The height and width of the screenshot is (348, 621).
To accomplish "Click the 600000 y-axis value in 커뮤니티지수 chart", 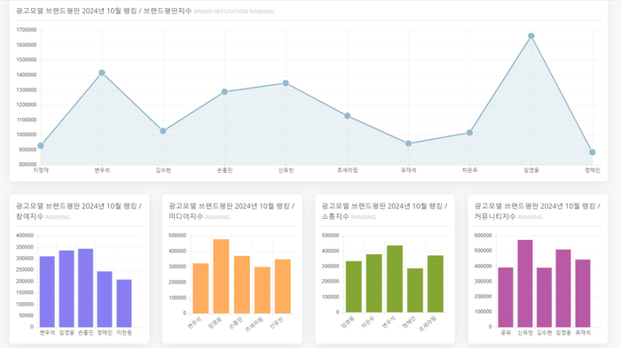I will [x=483, y=236].
